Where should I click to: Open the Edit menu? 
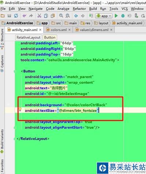click(12, 9)
